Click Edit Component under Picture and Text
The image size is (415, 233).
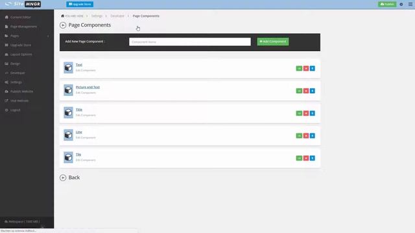click(86, 93)
